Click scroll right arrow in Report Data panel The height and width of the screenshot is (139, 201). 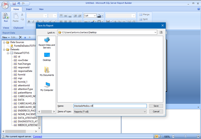click(x=36, y=131)
